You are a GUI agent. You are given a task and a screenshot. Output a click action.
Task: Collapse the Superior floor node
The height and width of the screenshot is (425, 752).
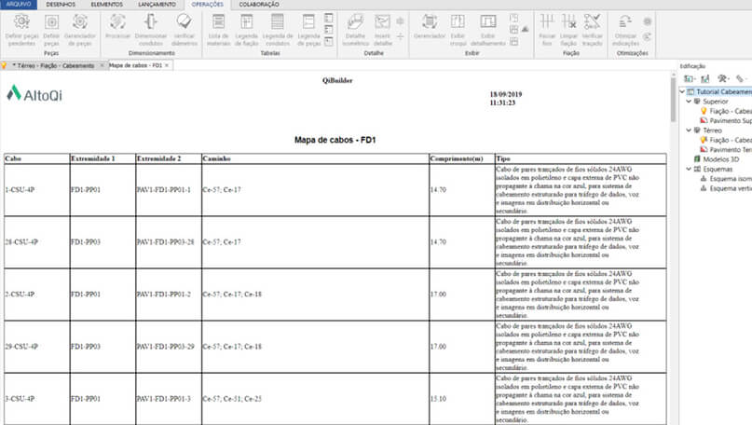coord(689,102)
